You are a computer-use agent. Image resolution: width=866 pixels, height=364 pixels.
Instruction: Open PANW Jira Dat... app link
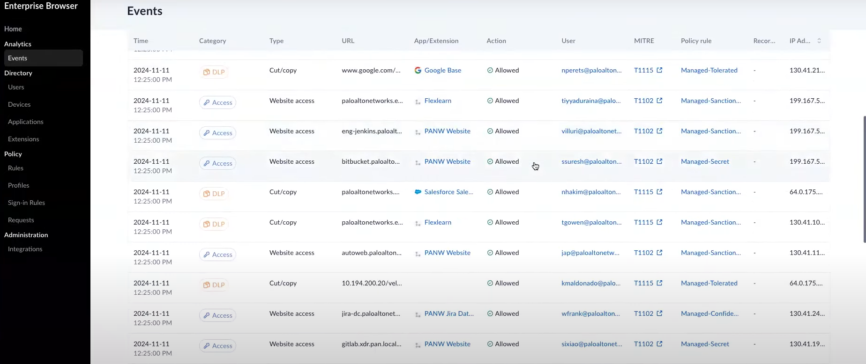[448, 313]
